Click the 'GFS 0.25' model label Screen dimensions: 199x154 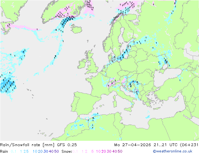pyautogui.click(x=67, y=145)
